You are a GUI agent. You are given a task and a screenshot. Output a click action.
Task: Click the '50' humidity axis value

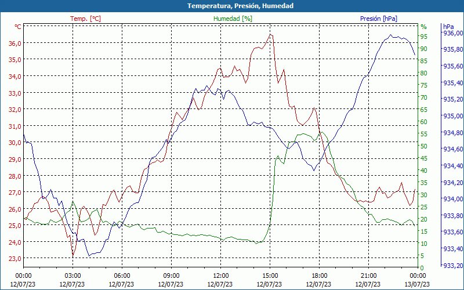tap(424, 146)
